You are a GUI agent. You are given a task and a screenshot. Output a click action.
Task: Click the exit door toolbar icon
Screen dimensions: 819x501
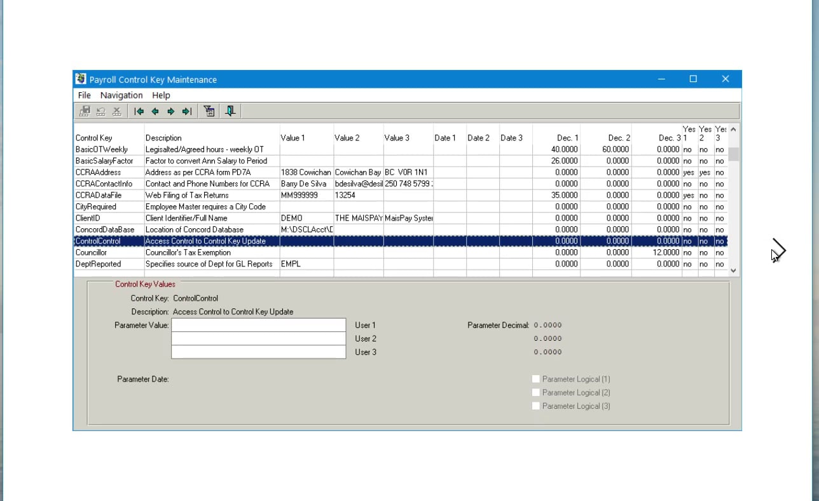point(230,111)
